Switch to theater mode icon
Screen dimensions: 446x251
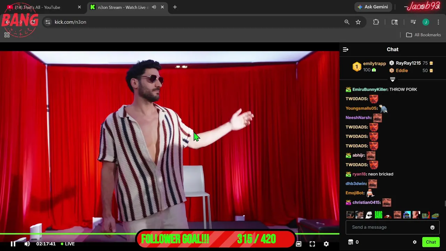pos(299,244)
